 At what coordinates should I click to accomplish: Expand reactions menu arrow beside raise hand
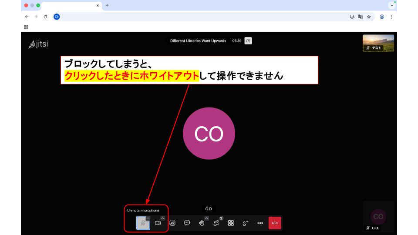[x=206, y=218]
